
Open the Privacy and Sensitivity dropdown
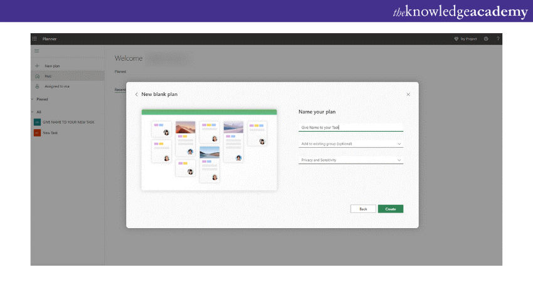click(x=399, y=160)
